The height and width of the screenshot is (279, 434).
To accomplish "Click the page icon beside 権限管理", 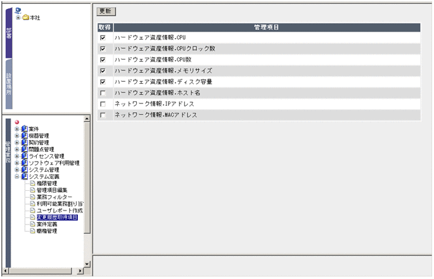I will (x=32, y=183).
